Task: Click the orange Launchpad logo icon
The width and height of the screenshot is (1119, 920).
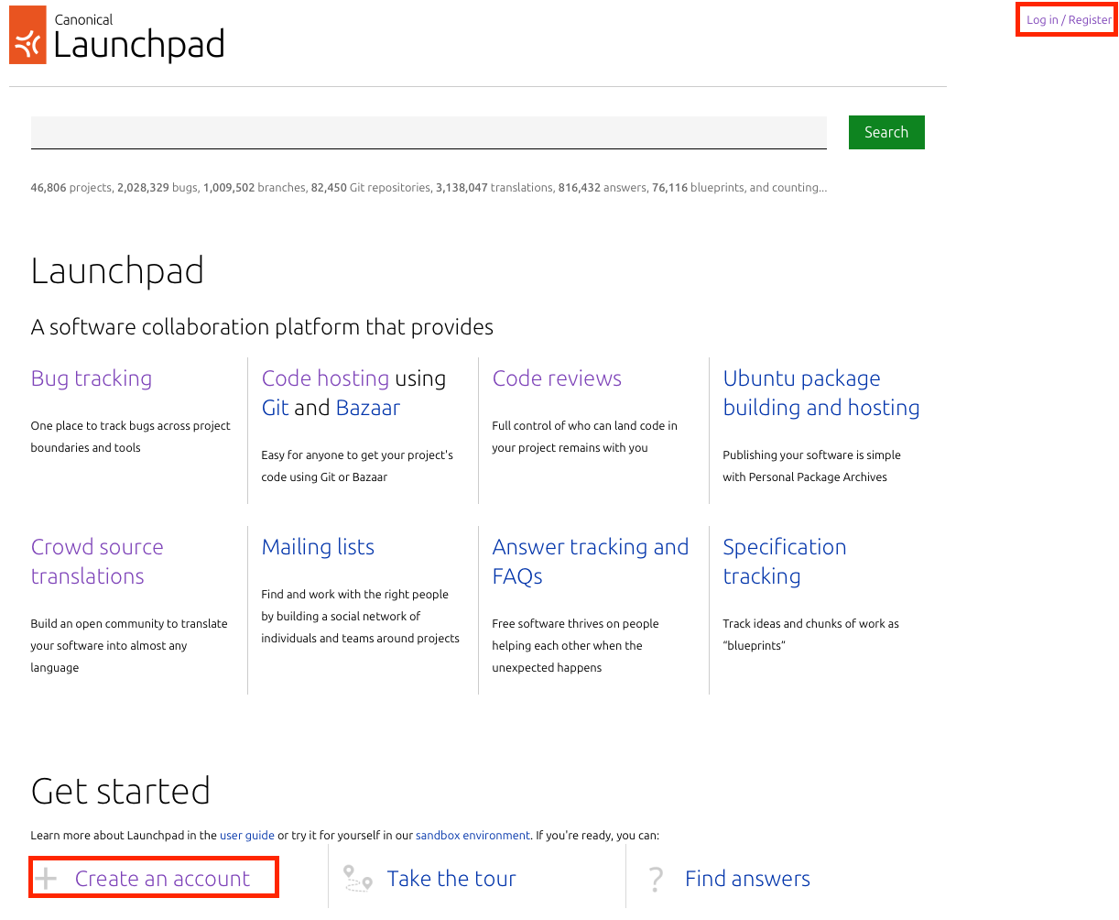Action: click(27, 35)
